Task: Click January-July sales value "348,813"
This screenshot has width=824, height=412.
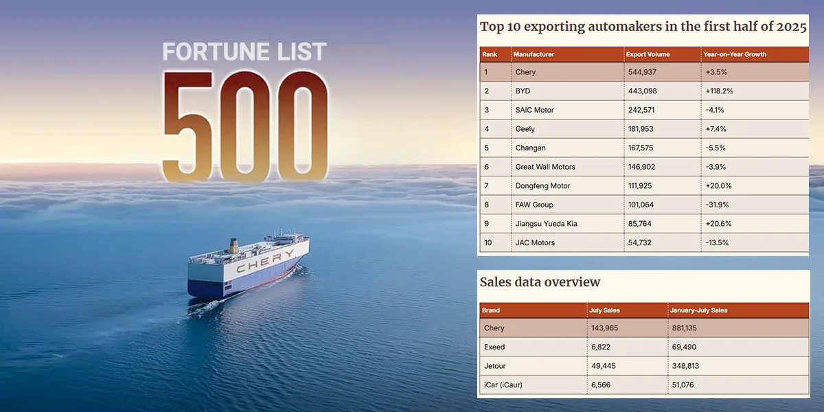Action: 685,366
